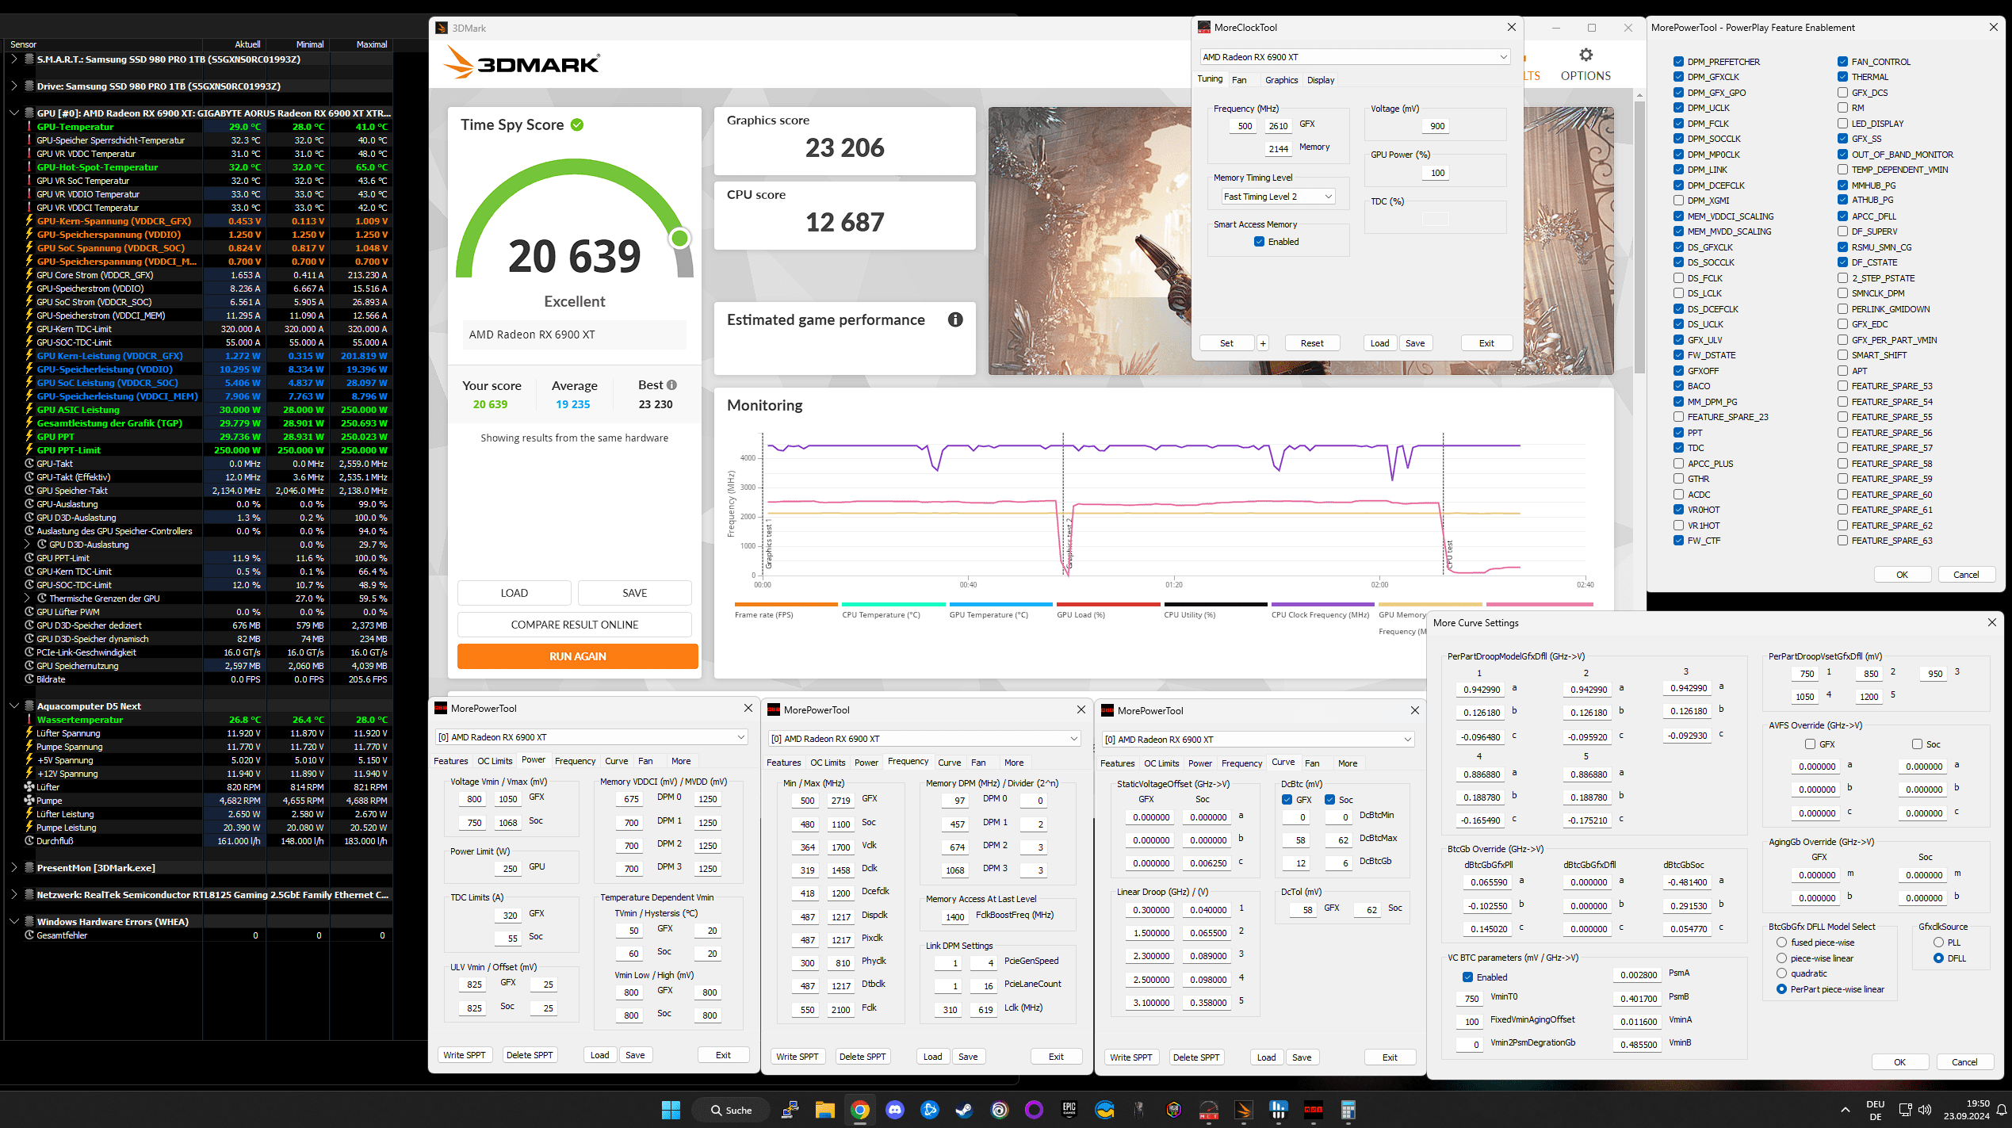
Task: Click CPU Clock Frequency legend color bar
Action: (x=1323, y=604)
